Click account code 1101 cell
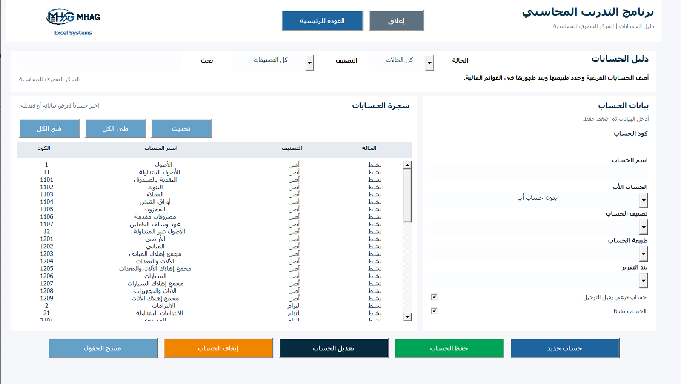Image resolution: width=681 pixels, height=384 pixels. 47,180
